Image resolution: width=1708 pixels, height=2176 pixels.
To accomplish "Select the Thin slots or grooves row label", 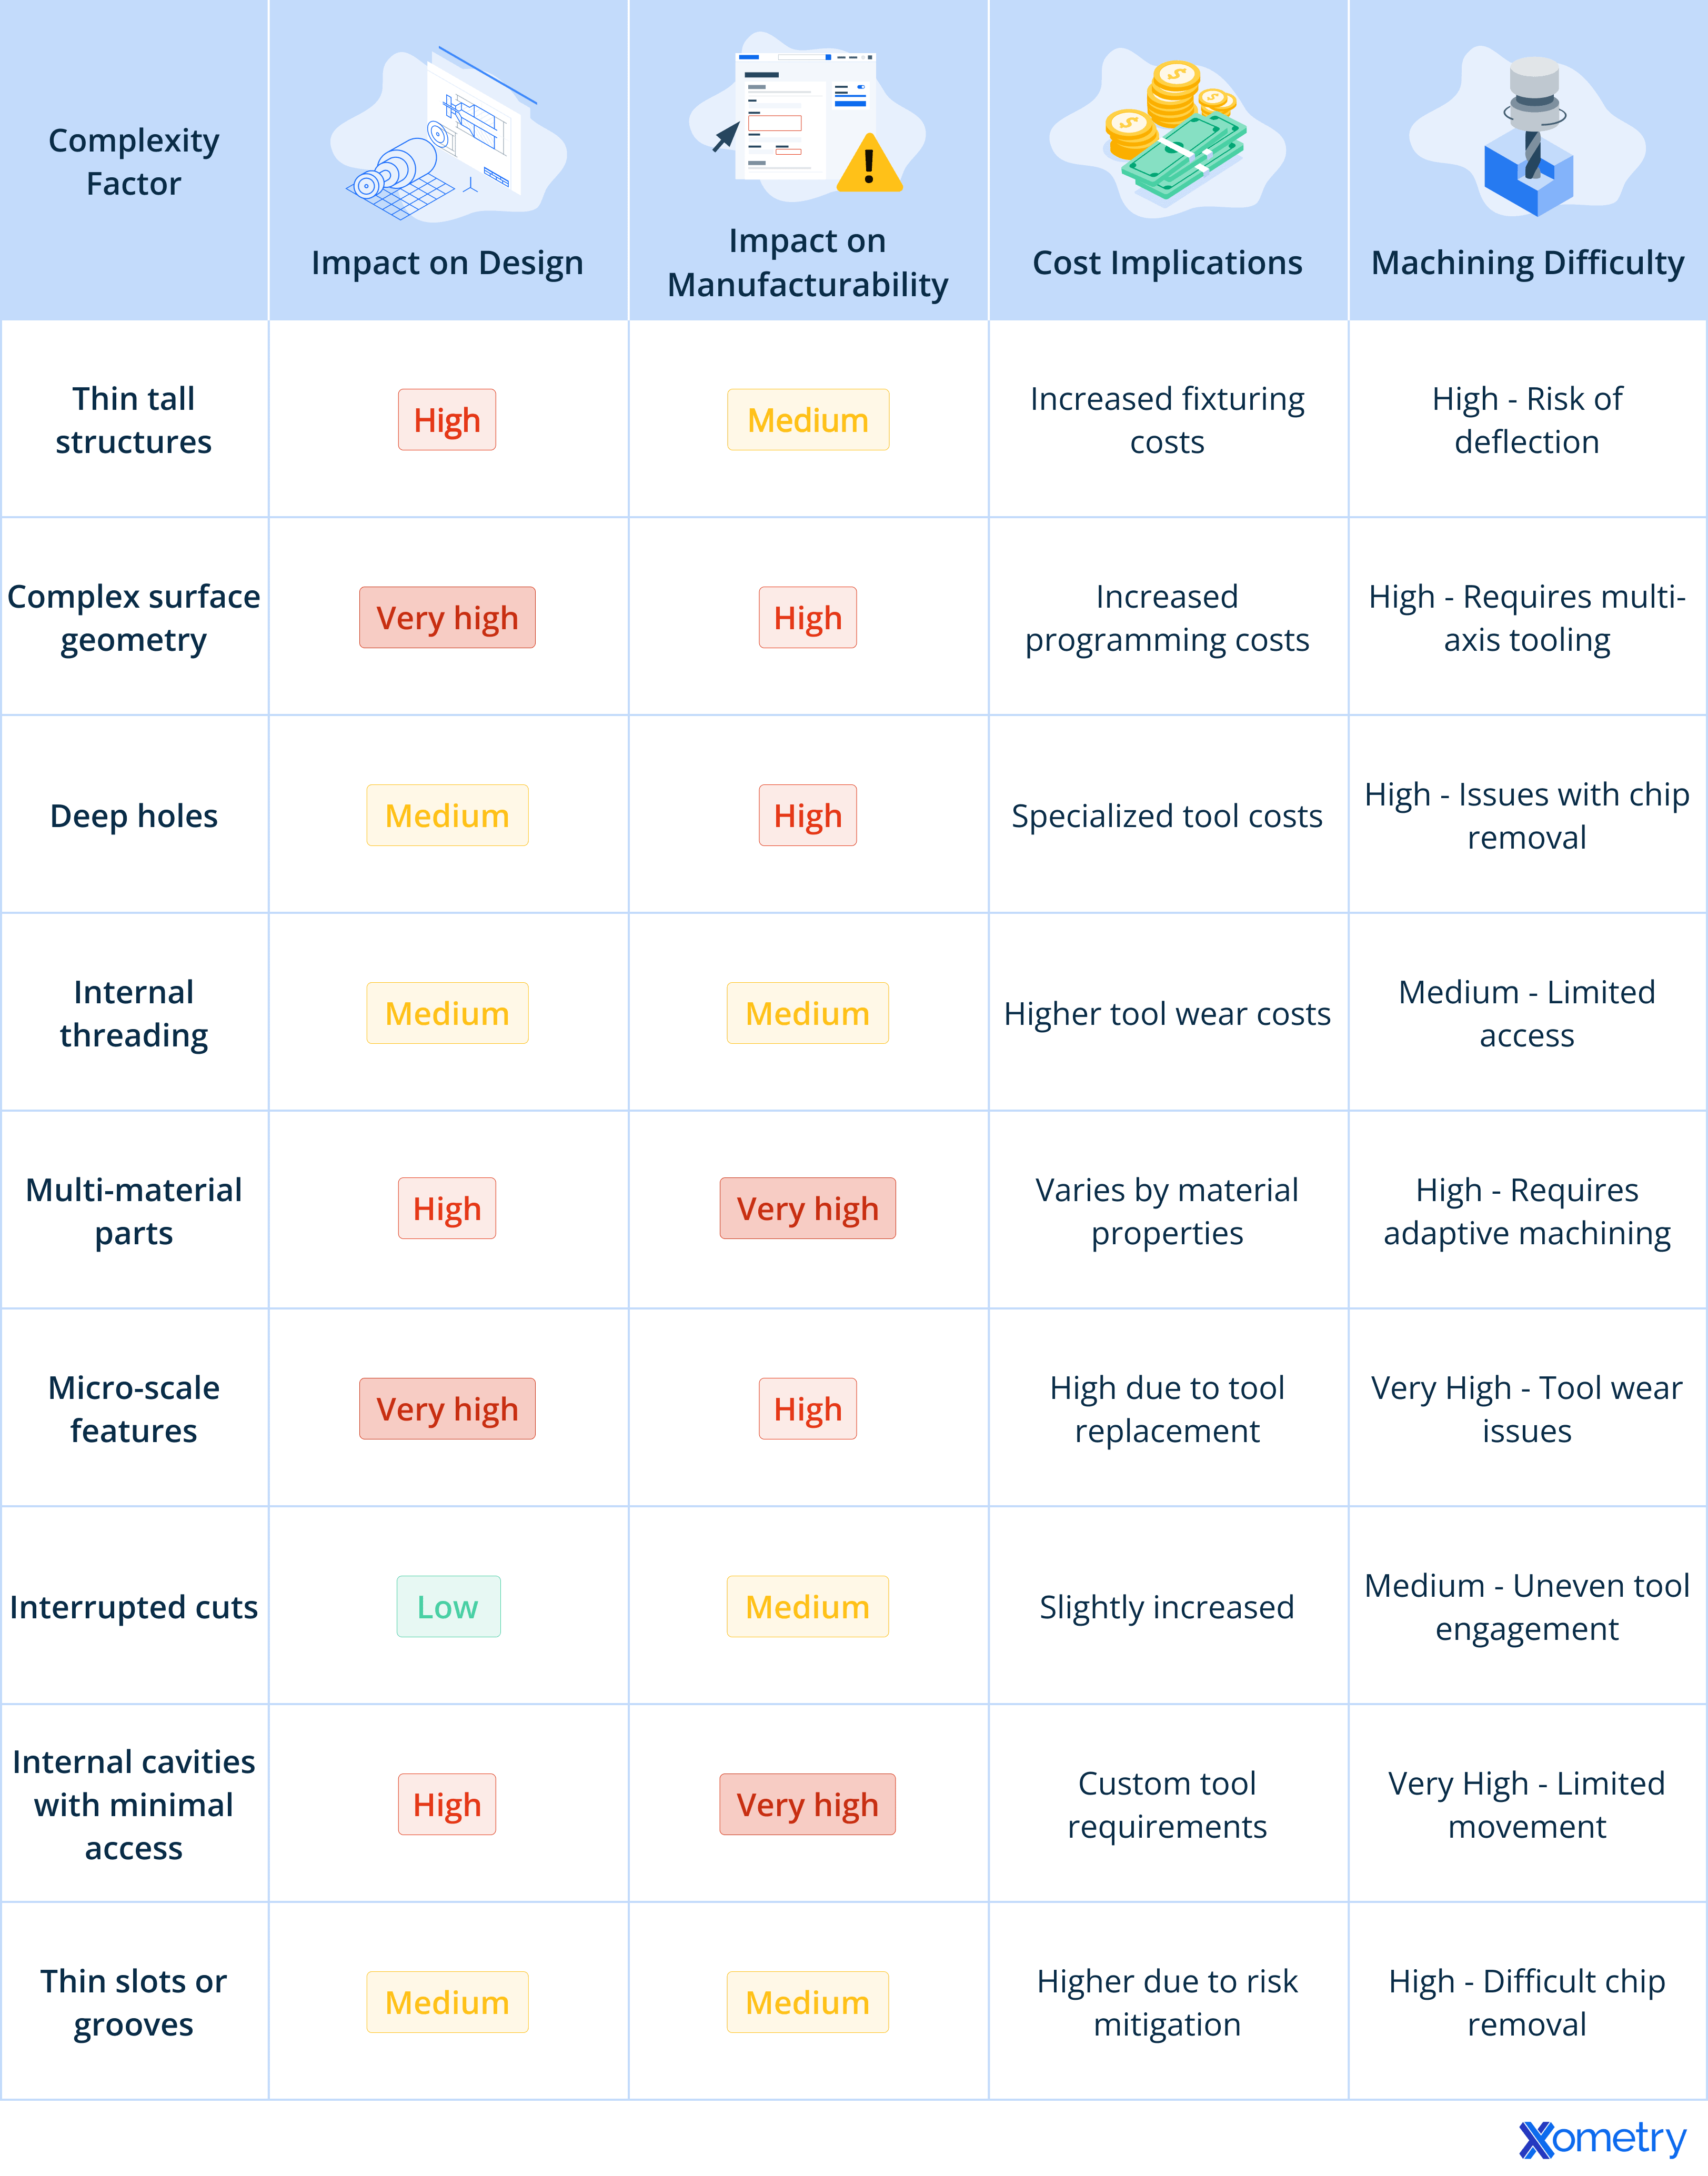I will [x=134, y=2003].
